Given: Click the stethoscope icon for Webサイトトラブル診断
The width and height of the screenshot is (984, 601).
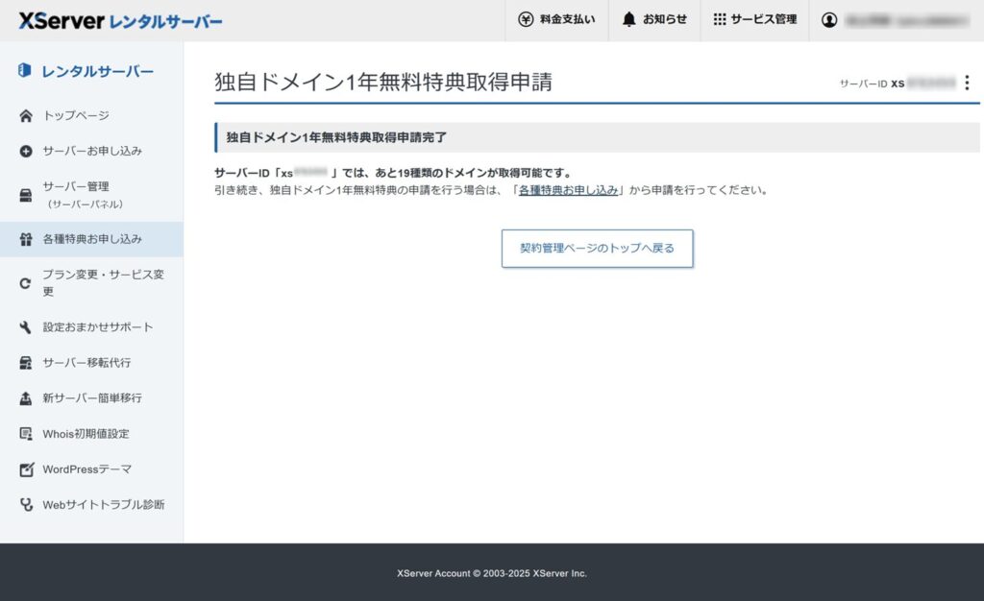Looking at the screenshot, I should (x=26, y=505).
